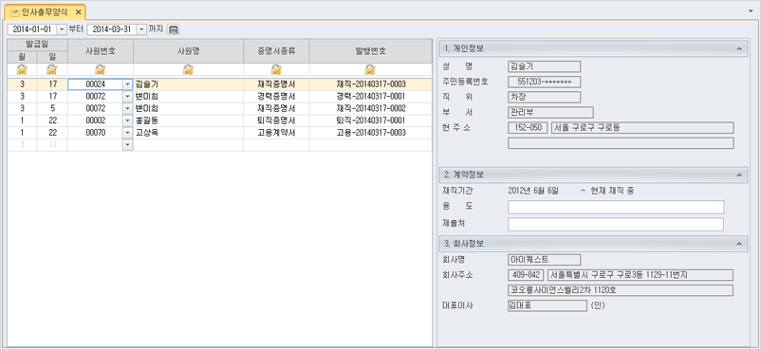Click the 제출처 input field

tap(616, 224)
